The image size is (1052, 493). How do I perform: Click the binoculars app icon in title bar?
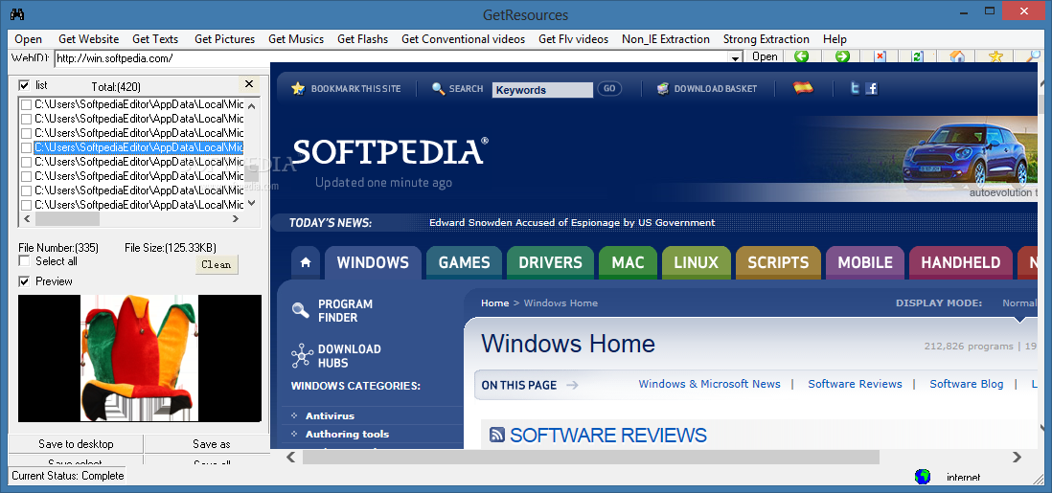point(19,13)
